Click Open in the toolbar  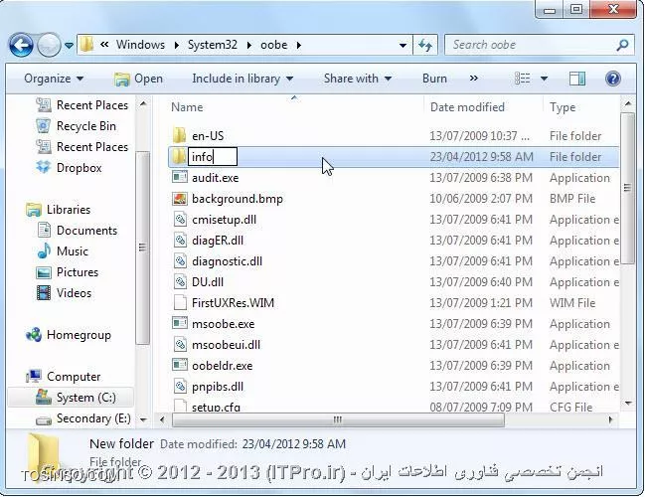[138, 79]
